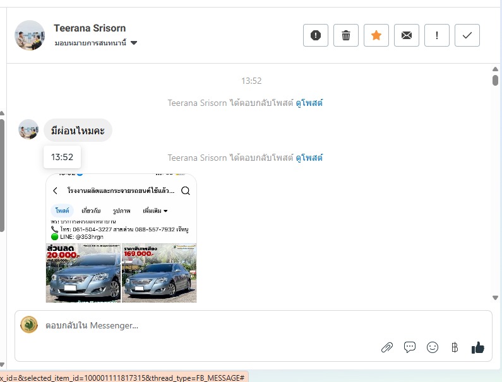
Task: Click the Baht payment request icon
Action: [455, 347]
